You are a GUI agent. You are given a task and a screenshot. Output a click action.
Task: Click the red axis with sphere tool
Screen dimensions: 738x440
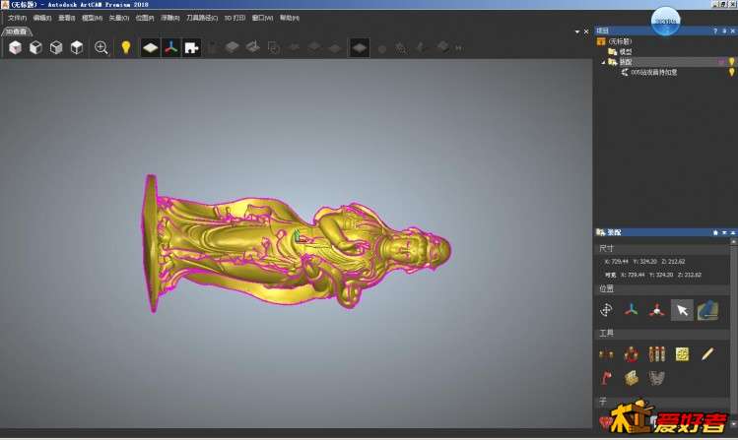(656, 310)
